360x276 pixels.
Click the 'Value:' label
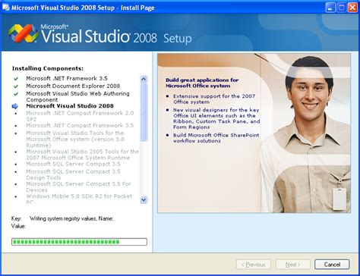[18, 226]
